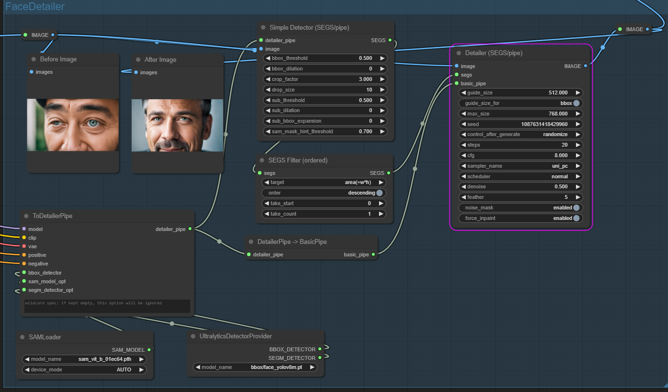
Task: Click the SEGM_DETECTOR output port
Action: pos(320,358)
